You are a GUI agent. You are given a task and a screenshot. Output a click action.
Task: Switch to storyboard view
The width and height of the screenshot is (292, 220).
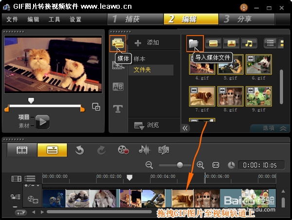point(22,150)
